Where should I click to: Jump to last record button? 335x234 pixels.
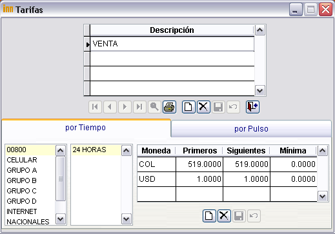pos(139,107)
